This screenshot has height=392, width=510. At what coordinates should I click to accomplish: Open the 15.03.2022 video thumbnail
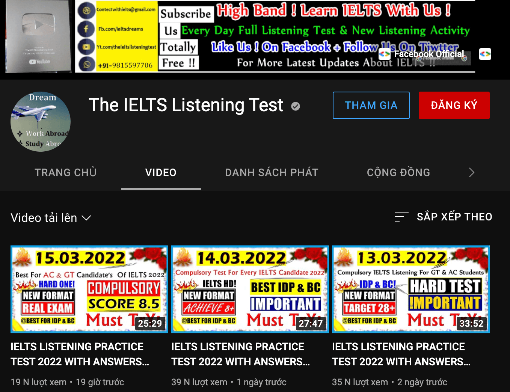point(89,289)
